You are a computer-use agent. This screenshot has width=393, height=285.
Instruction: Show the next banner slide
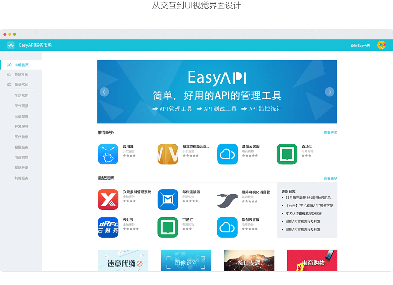330,92
